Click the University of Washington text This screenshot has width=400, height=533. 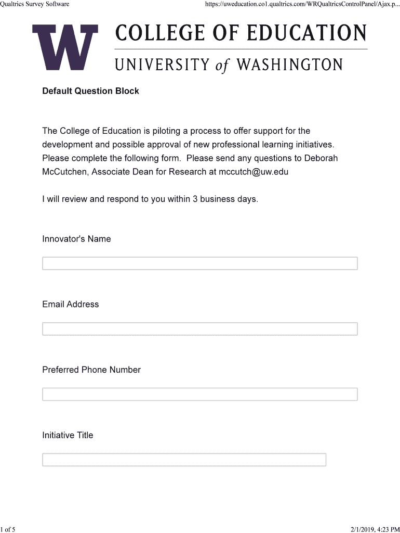(x=229, y=65)
